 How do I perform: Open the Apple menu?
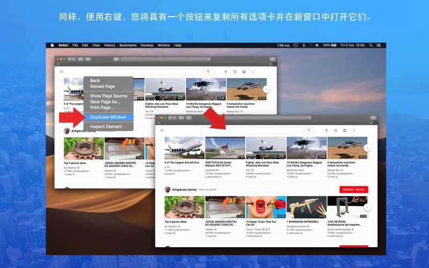tap(52, 45)
